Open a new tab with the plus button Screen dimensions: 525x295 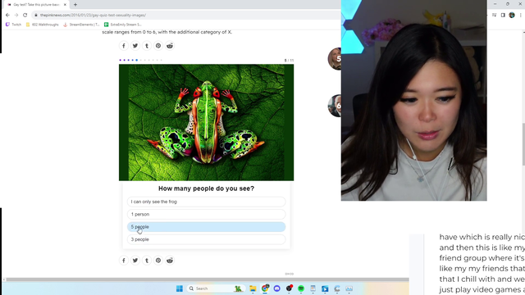(x=75, y=5)
